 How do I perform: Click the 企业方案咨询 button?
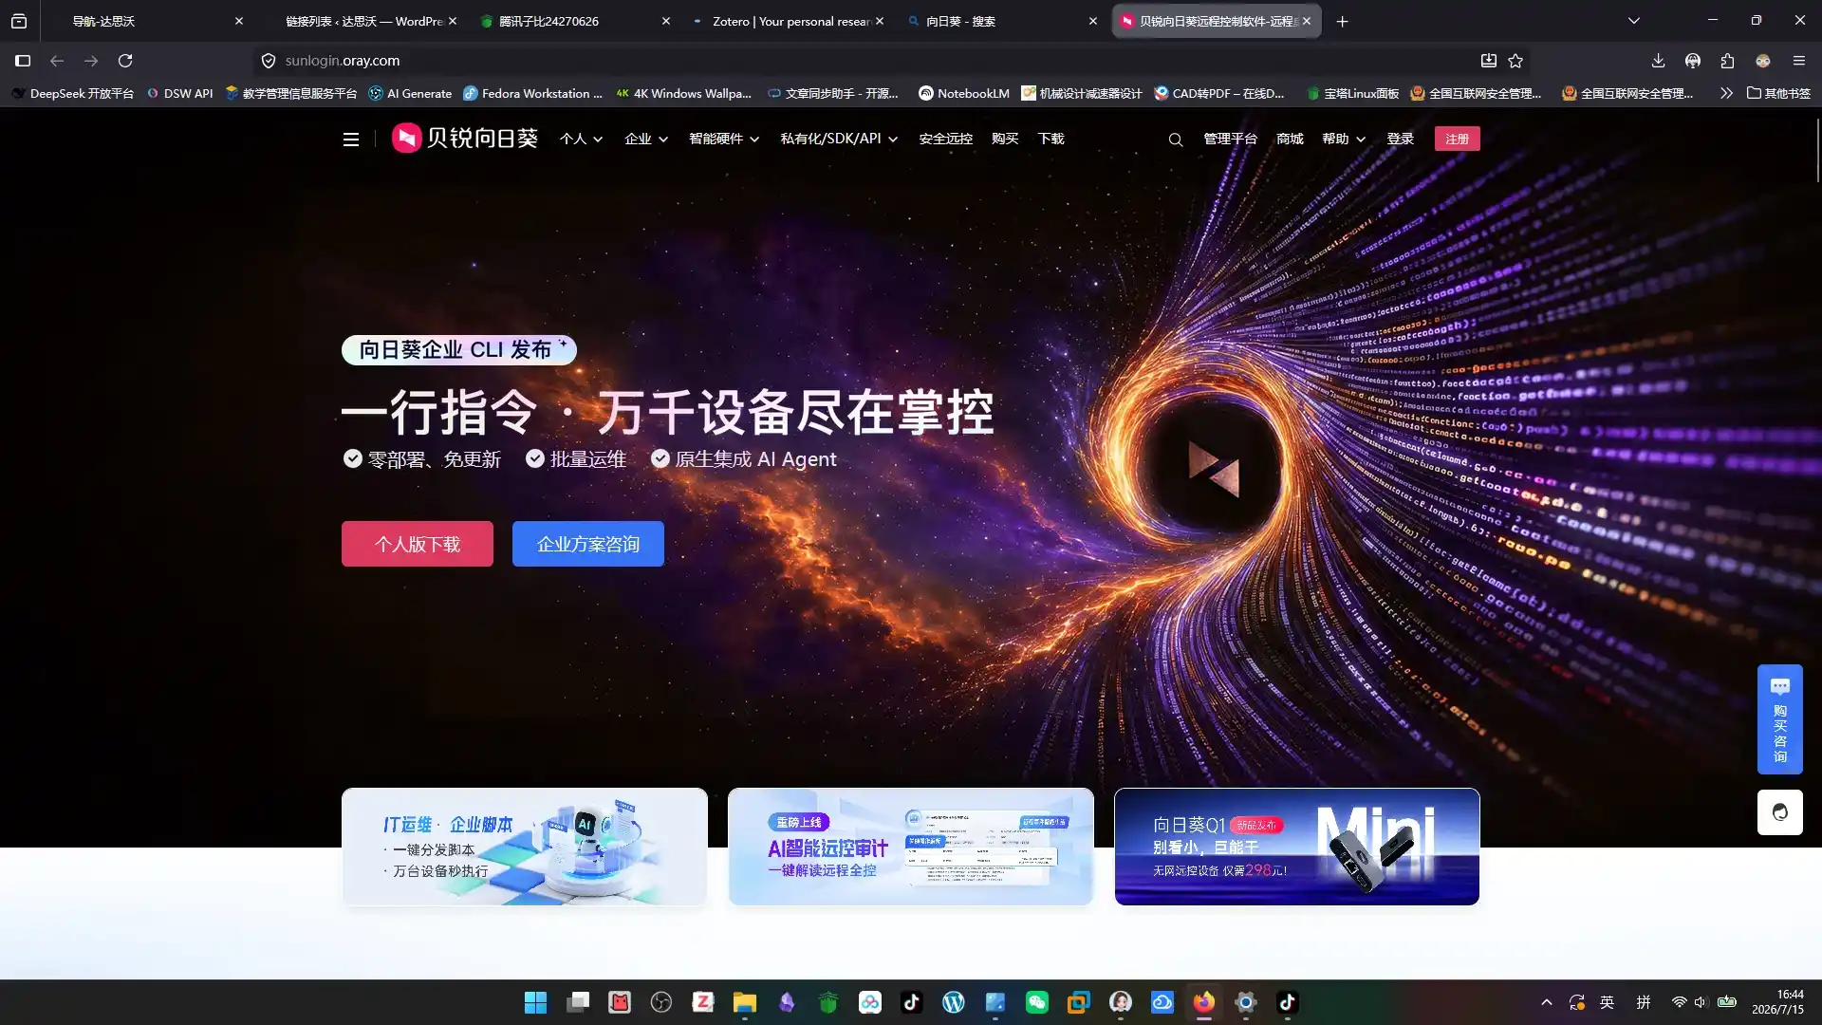(588, 544)
